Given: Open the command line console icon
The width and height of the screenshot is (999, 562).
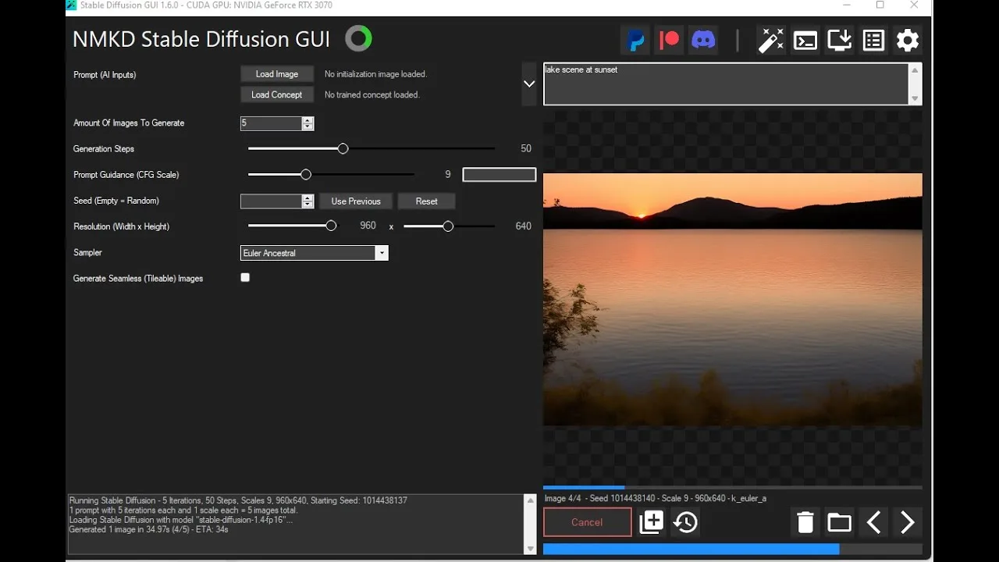Looking at the screenshot, I should tap(805, 40).
